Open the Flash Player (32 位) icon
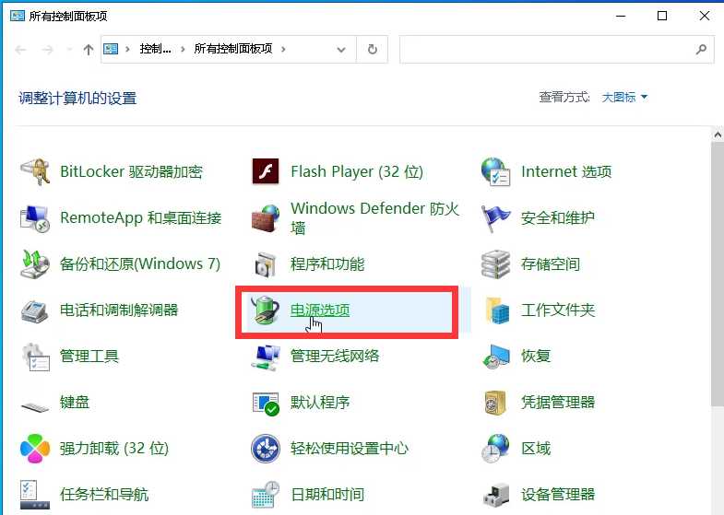 [266, 171]
